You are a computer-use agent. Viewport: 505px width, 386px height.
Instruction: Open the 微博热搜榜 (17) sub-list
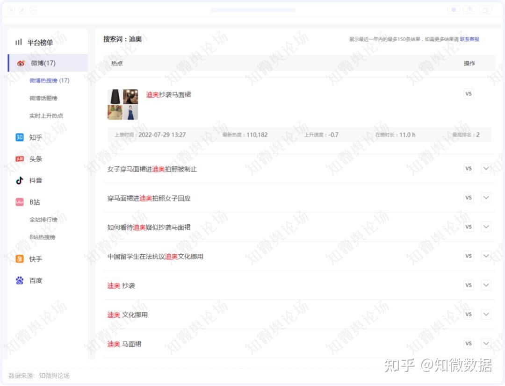(49, 80)
